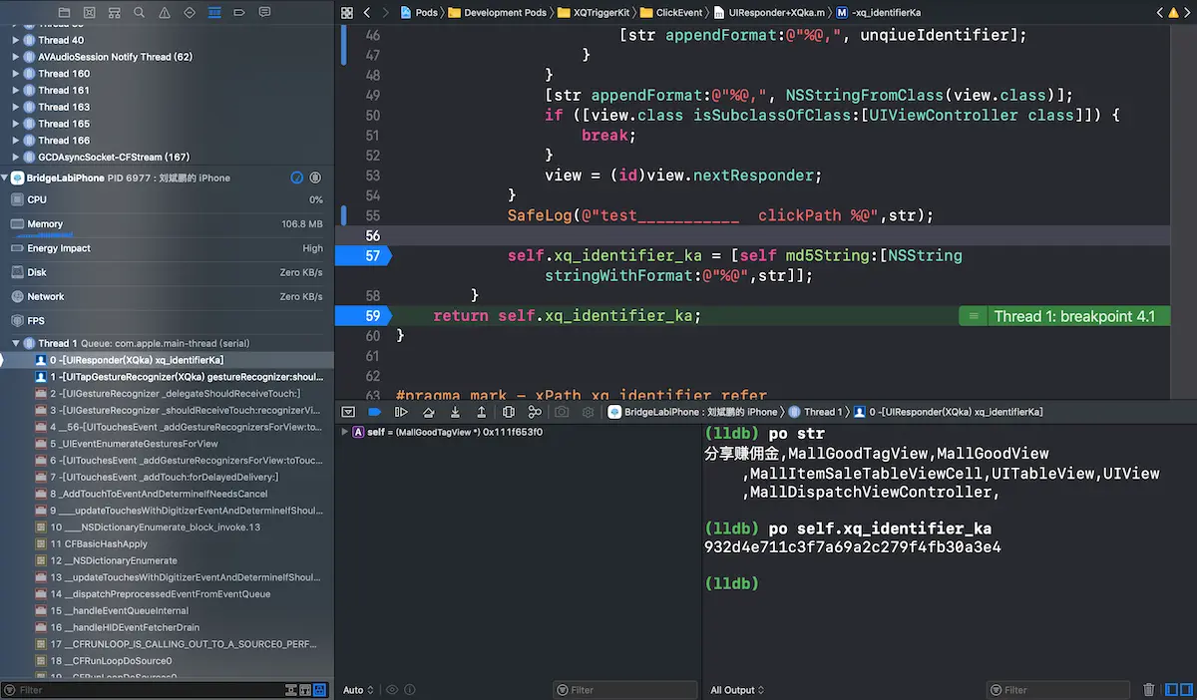Open the Issue navigator warning icon
The width and height of the screenshot is (1197, 700).
(164, 13)
